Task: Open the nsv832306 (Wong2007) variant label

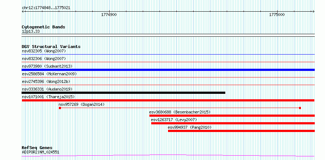Action: (44, 59)
